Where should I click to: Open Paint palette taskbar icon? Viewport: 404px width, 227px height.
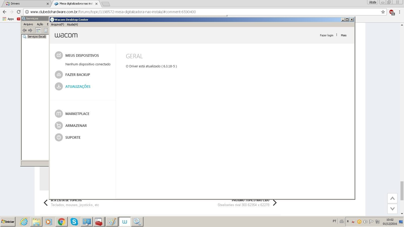pos(112,222)
